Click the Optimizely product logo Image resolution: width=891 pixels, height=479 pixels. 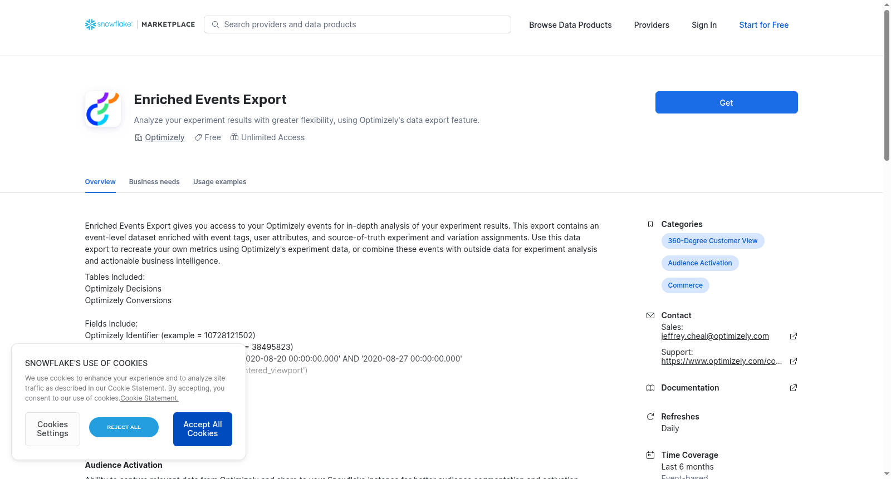tap(103, 109)
